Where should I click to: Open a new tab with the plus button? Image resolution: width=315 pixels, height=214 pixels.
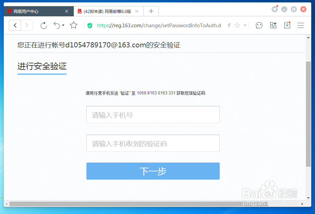151,11
